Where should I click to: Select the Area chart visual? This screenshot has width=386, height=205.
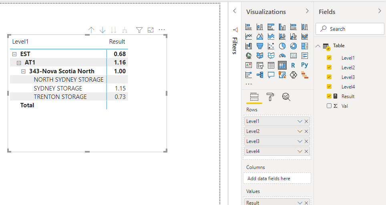click(260, 36)
